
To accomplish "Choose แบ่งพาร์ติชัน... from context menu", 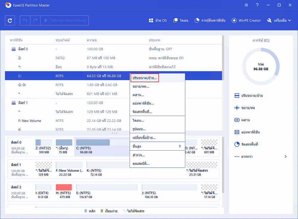I will coord(157,103).
